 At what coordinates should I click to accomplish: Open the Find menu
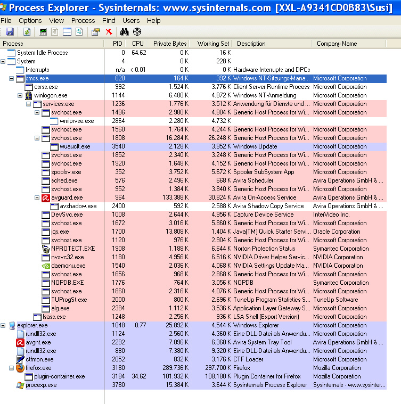tap(109, 20)
